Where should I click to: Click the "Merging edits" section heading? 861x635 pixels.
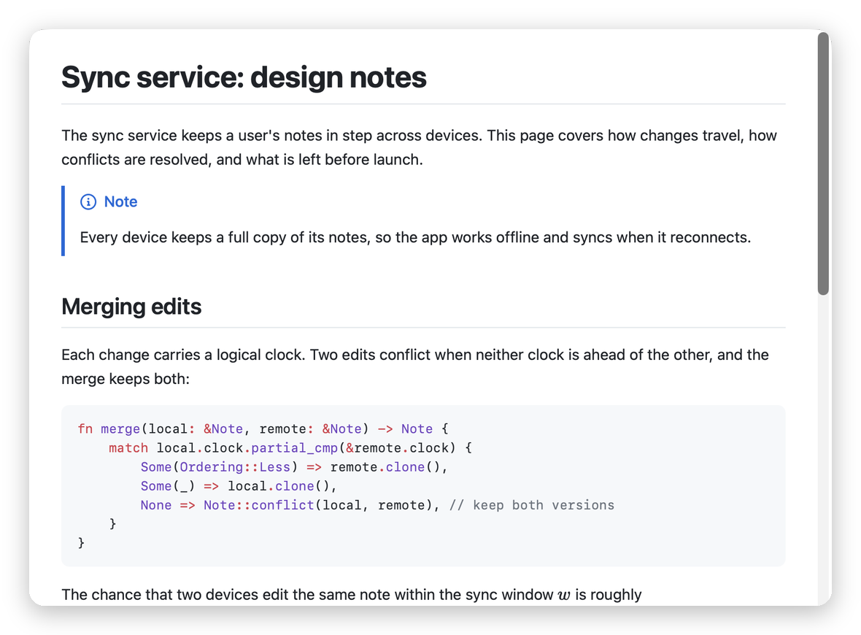[x=131, y=307]
